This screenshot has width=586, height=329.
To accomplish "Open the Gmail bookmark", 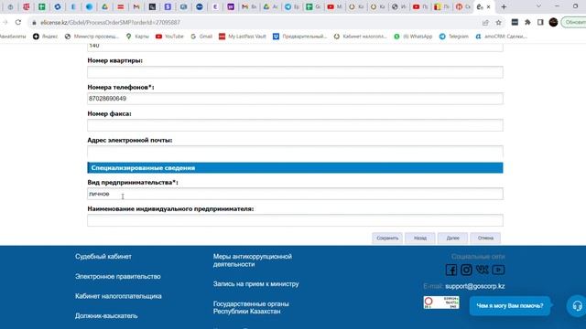I will 201,37.
